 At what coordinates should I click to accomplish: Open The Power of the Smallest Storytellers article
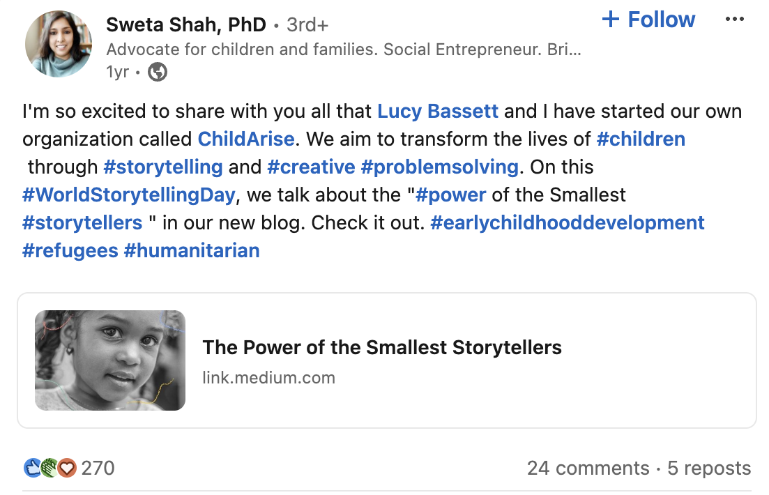pyautogui.click(x=382, y=347)
